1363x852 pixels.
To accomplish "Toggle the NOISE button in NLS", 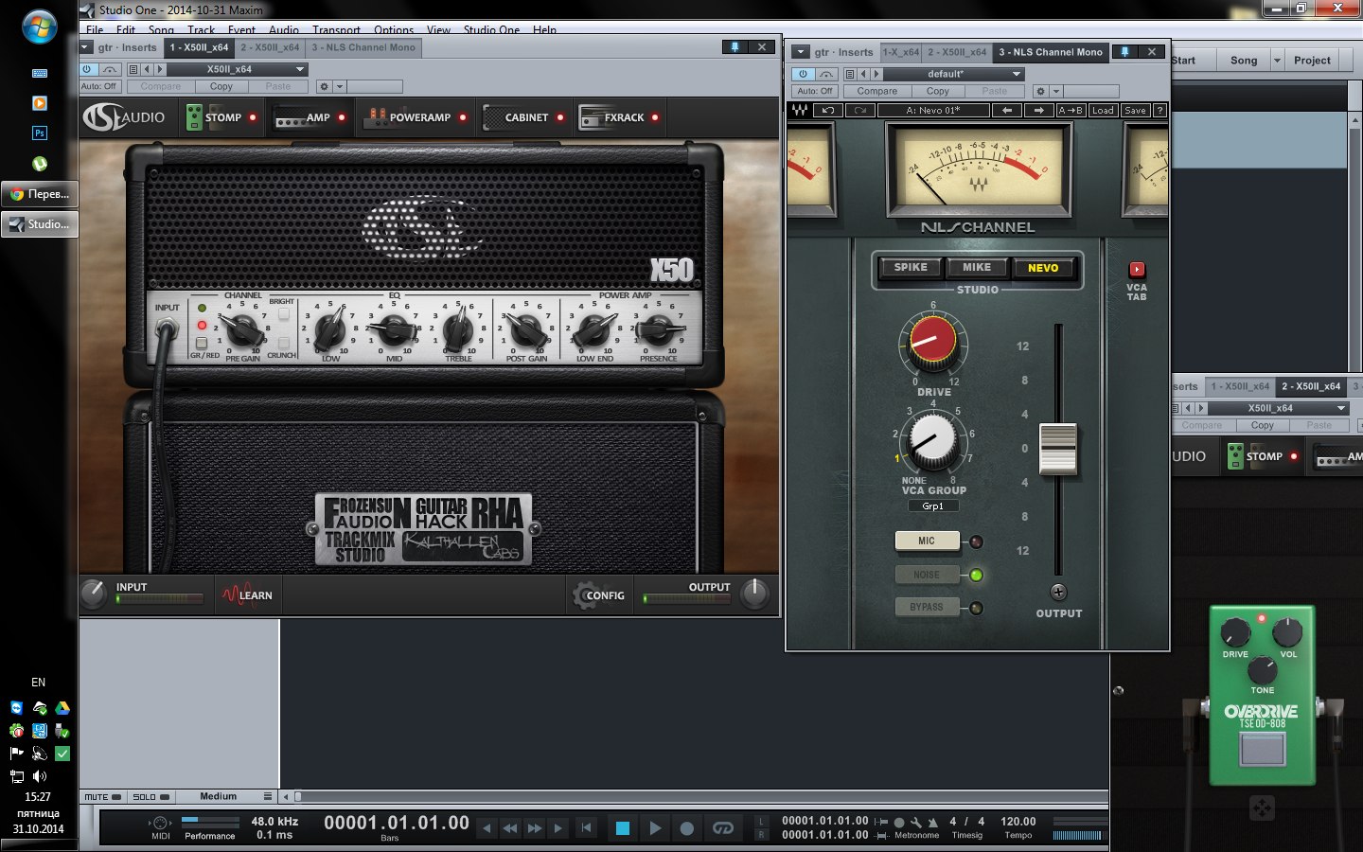I will click(x=927, y=575).
